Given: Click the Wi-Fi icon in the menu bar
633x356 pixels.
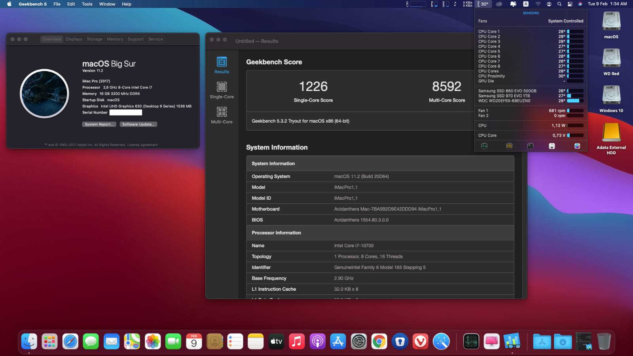Looking at the screenshot, I should pyautogui.click(x=538, y=4).
